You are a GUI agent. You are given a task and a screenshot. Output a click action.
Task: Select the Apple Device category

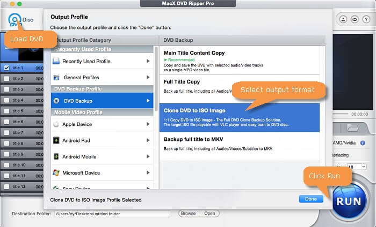click(102, 124)
